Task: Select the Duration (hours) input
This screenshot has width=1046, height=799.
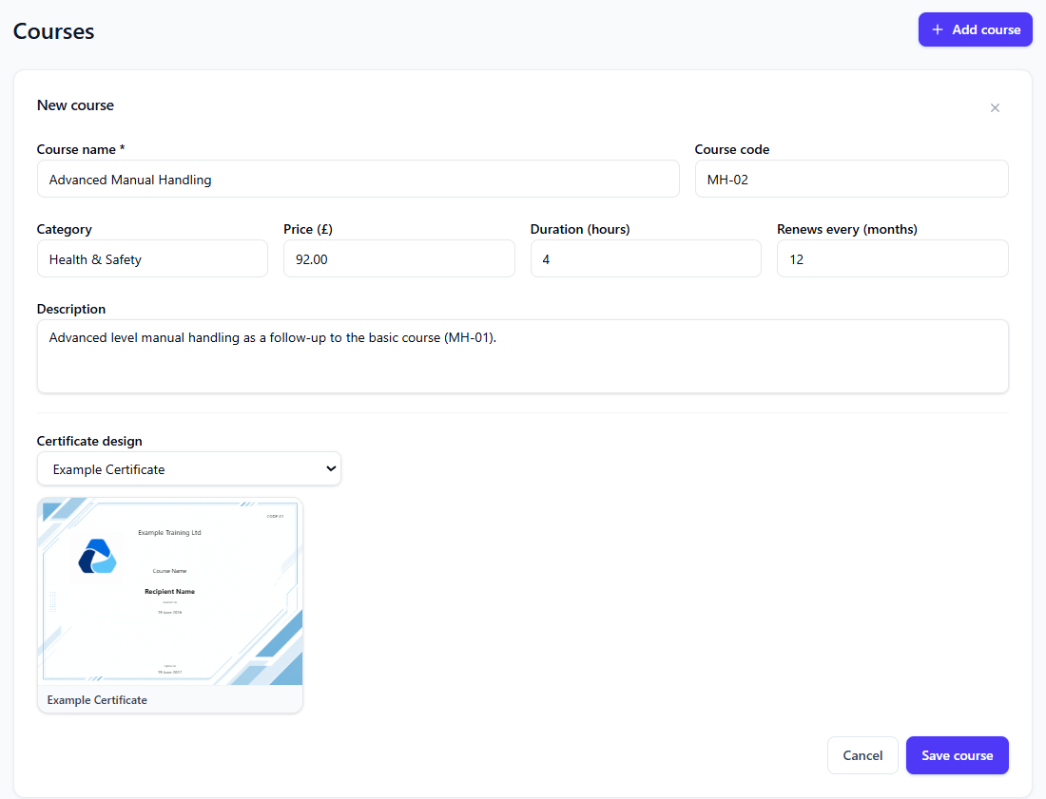Action: pos(646,258)
